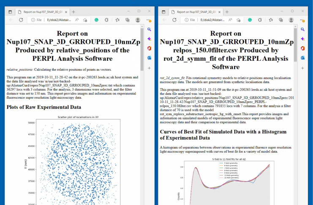Open Outlook in left window sidebar

(149, 58)
